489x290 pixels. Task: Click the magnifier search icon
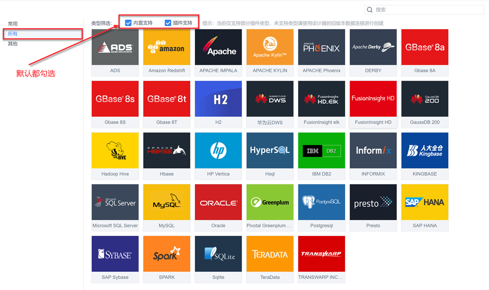(370, 10)
